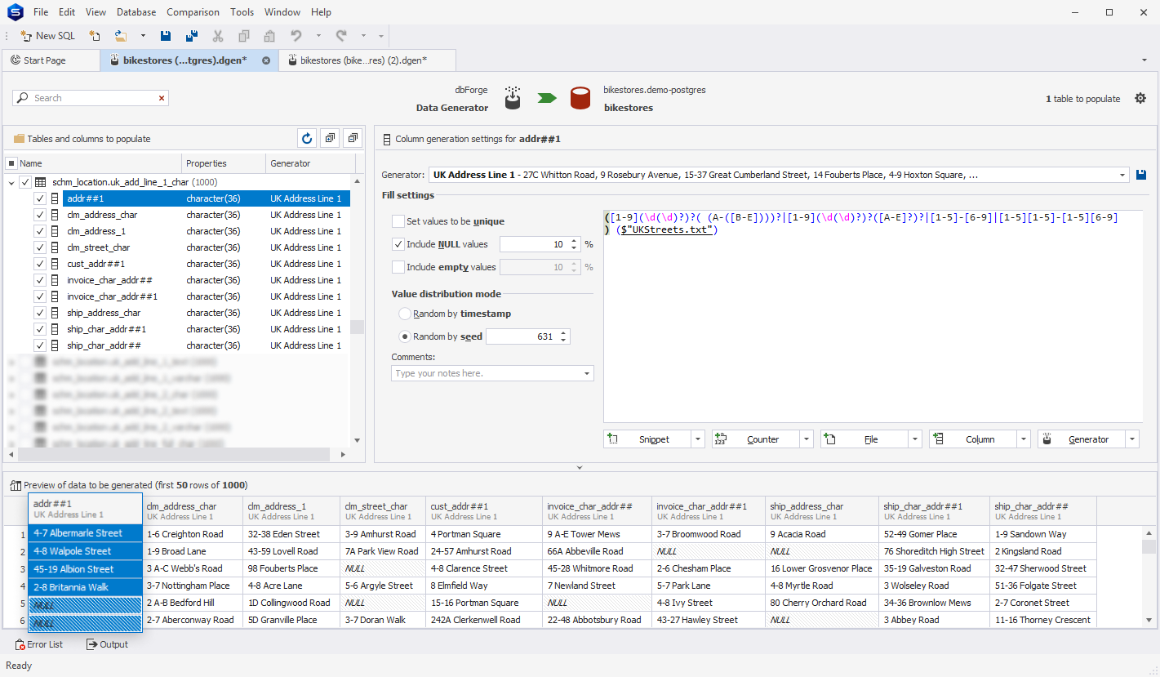Click the Save All icon
Screen dimensions: 1160x677
point(192,36)
